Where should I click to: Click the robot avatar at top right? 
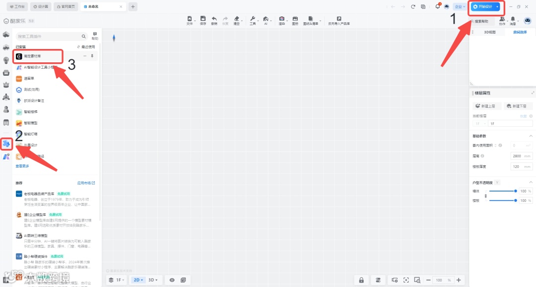(x=528, y=21)
